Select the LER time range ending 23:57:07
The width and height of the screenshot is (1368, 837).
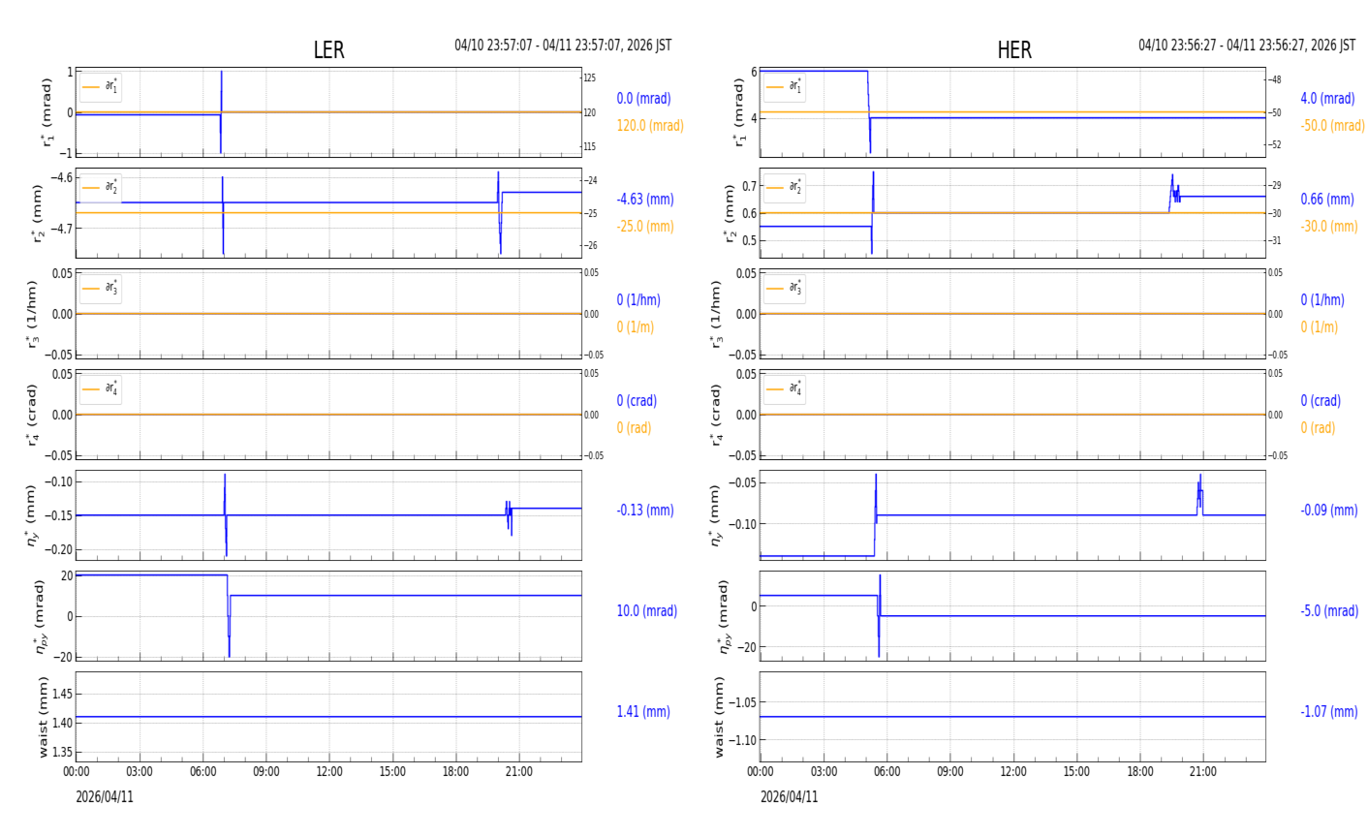coord(563,46)
